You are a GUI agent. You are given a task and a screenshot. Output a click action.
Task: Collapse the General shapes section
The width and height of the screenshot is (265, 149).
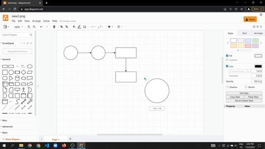[6, 60]
